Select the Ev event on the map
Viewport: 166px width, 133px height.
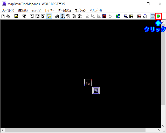pyautogui.click(x=88, y=83)
